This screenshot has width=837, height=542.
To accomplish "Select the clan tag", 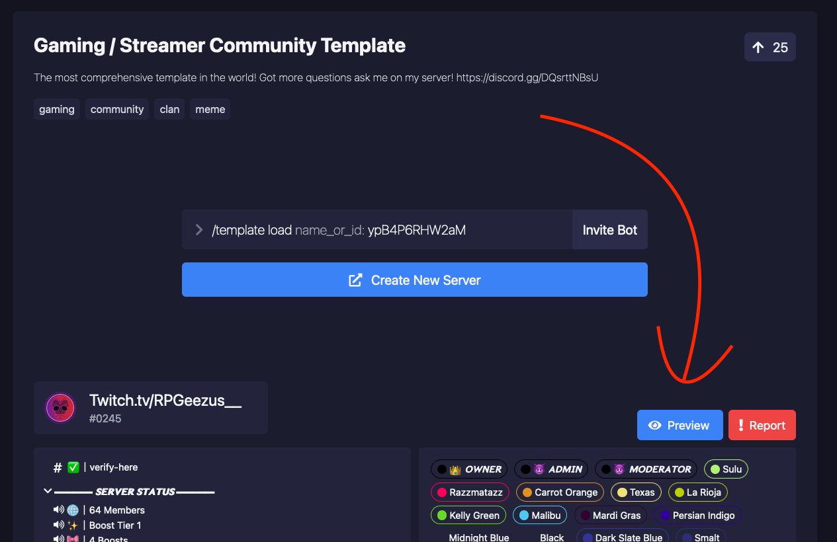I will tap(169, 109).
